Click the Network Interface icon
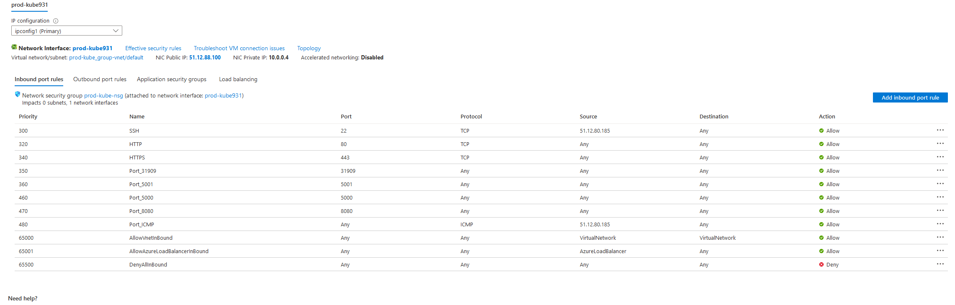 pyautogui.click(x=14, y=47)
